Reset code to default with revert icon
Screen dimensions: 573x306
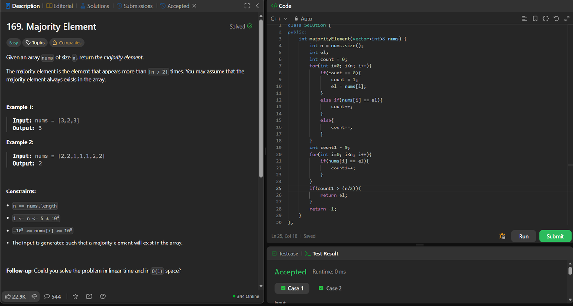[x=556, y=19]
